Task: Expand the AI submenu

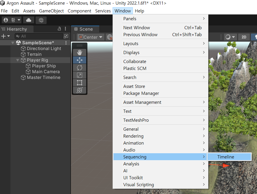Action: tap(160, 171)
